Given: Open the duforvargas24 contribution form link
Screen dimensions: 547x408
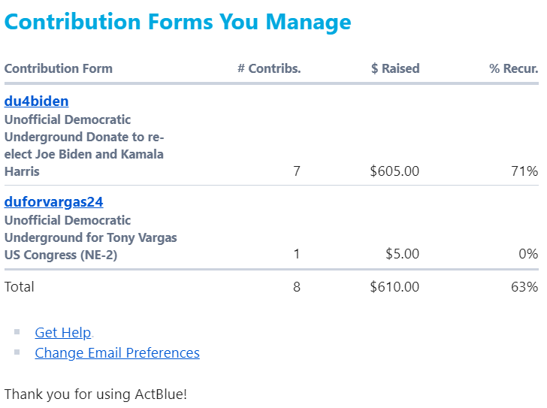Looking at the screenshot, I should click(x=53, y=202).
